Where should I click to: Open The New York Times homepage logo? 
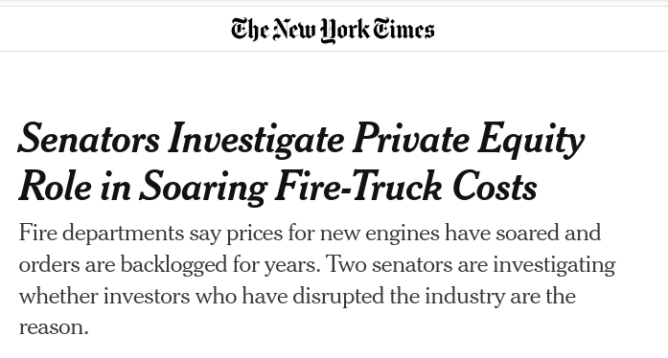333,31
